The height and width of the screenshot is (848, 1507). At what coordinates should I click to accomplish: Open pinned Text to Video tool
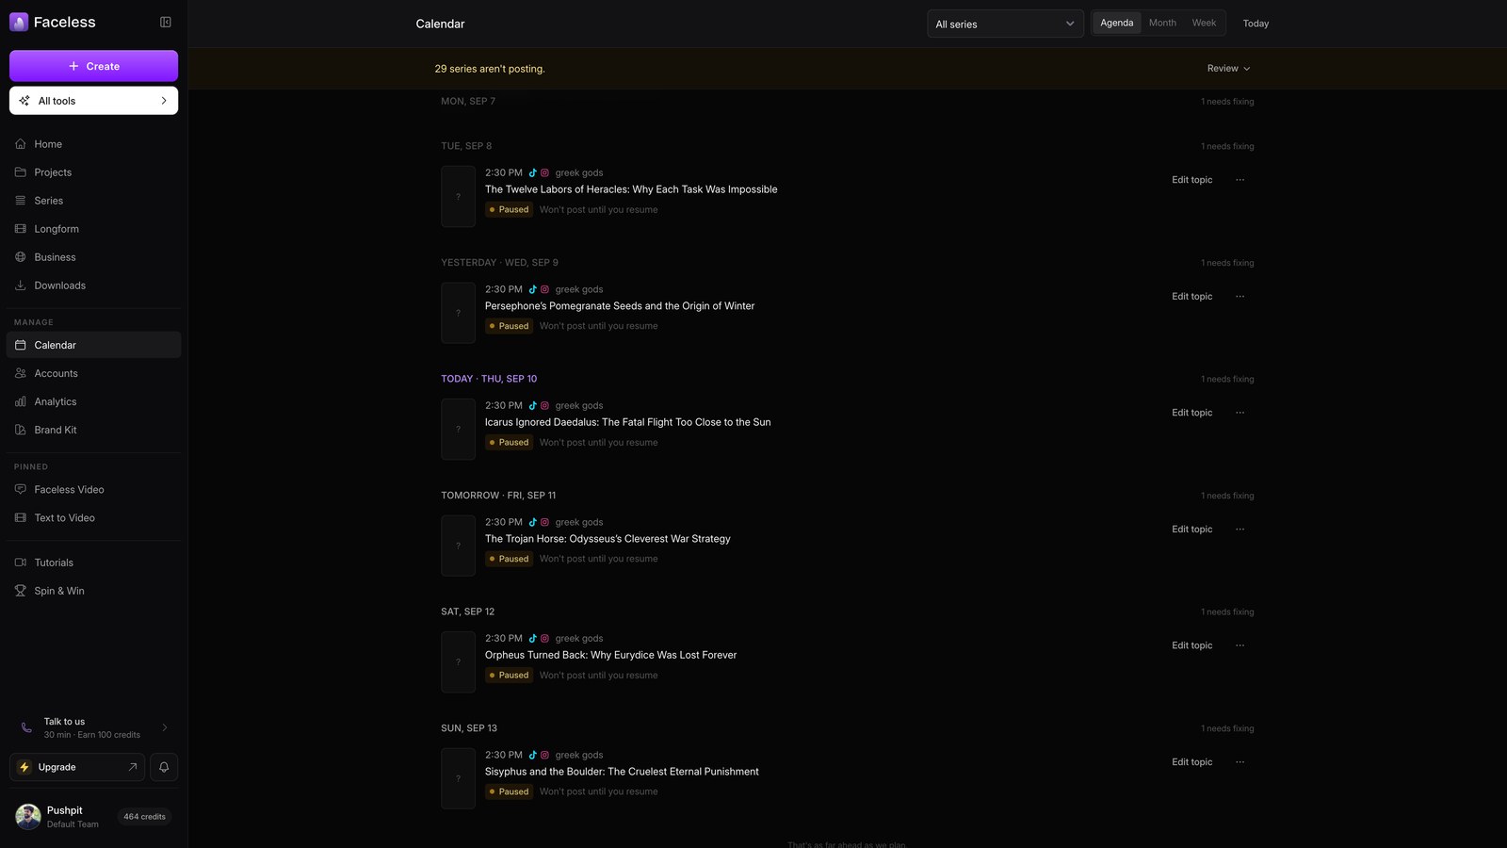93,518
